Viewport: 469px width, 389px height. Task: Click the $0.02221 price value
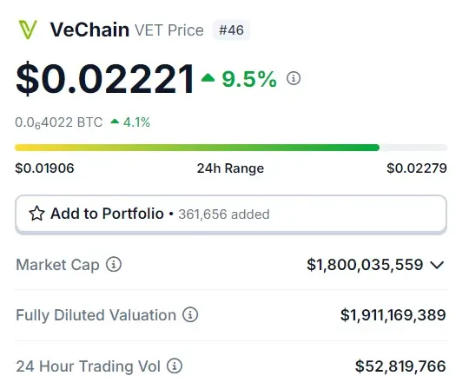(x=105, y=79)
